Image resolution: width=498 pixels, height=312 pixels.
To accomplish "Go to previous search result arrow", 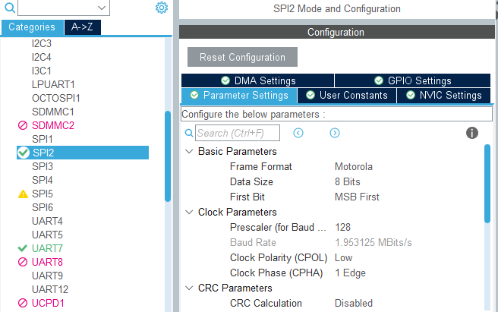I will 298,133.
